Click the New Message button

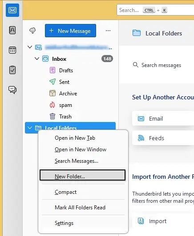click(70, 31)
